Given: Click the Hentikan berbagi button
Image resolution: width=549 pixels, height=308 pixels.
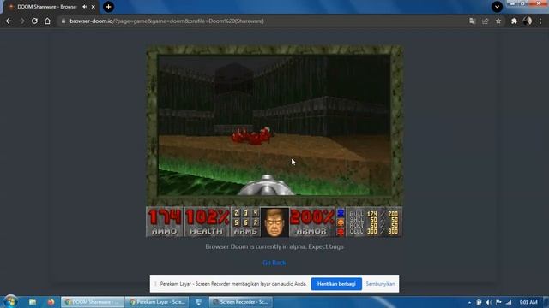Looking at the screenshot, I should [x=336, y=284].
